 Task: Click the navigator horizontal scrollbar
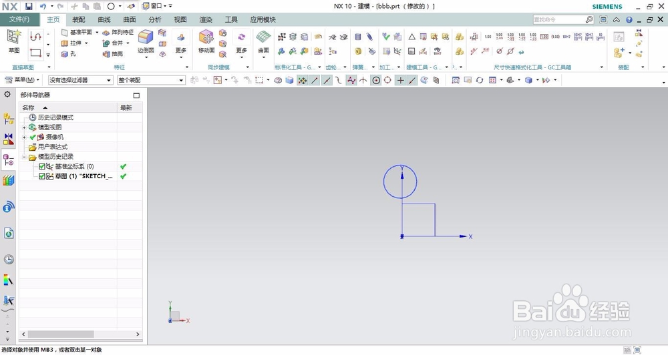(61, 334)
